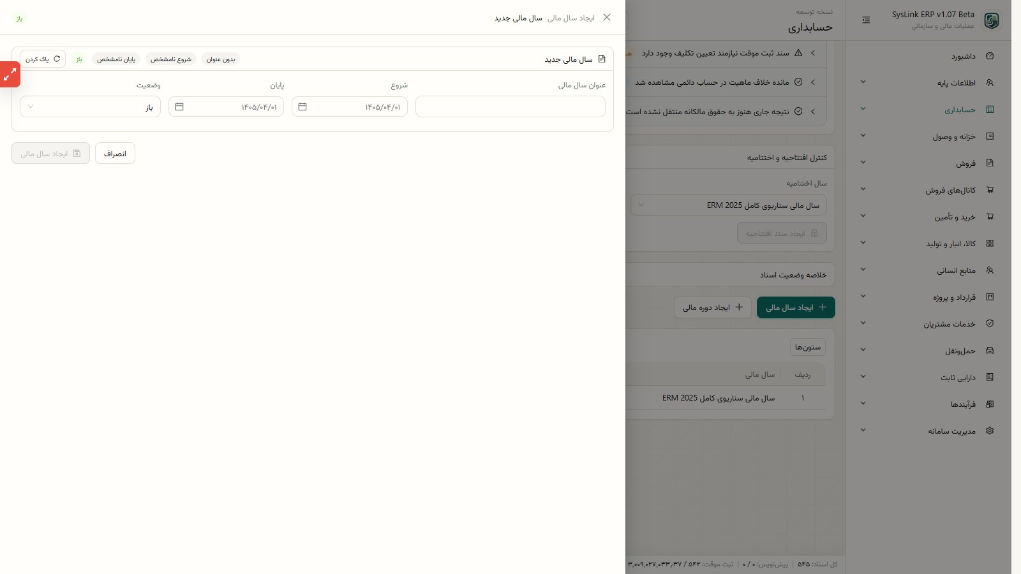The height and width of the screenshot is (574, 1021).
Task: Open the وضعیت dropdown showing باز
Action: coord(90,107)
